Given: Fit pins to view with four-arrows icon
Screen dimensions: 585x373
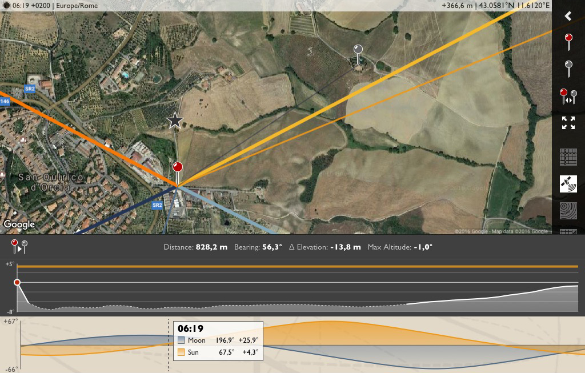Looking at the screenshot, I should point(568,123).
